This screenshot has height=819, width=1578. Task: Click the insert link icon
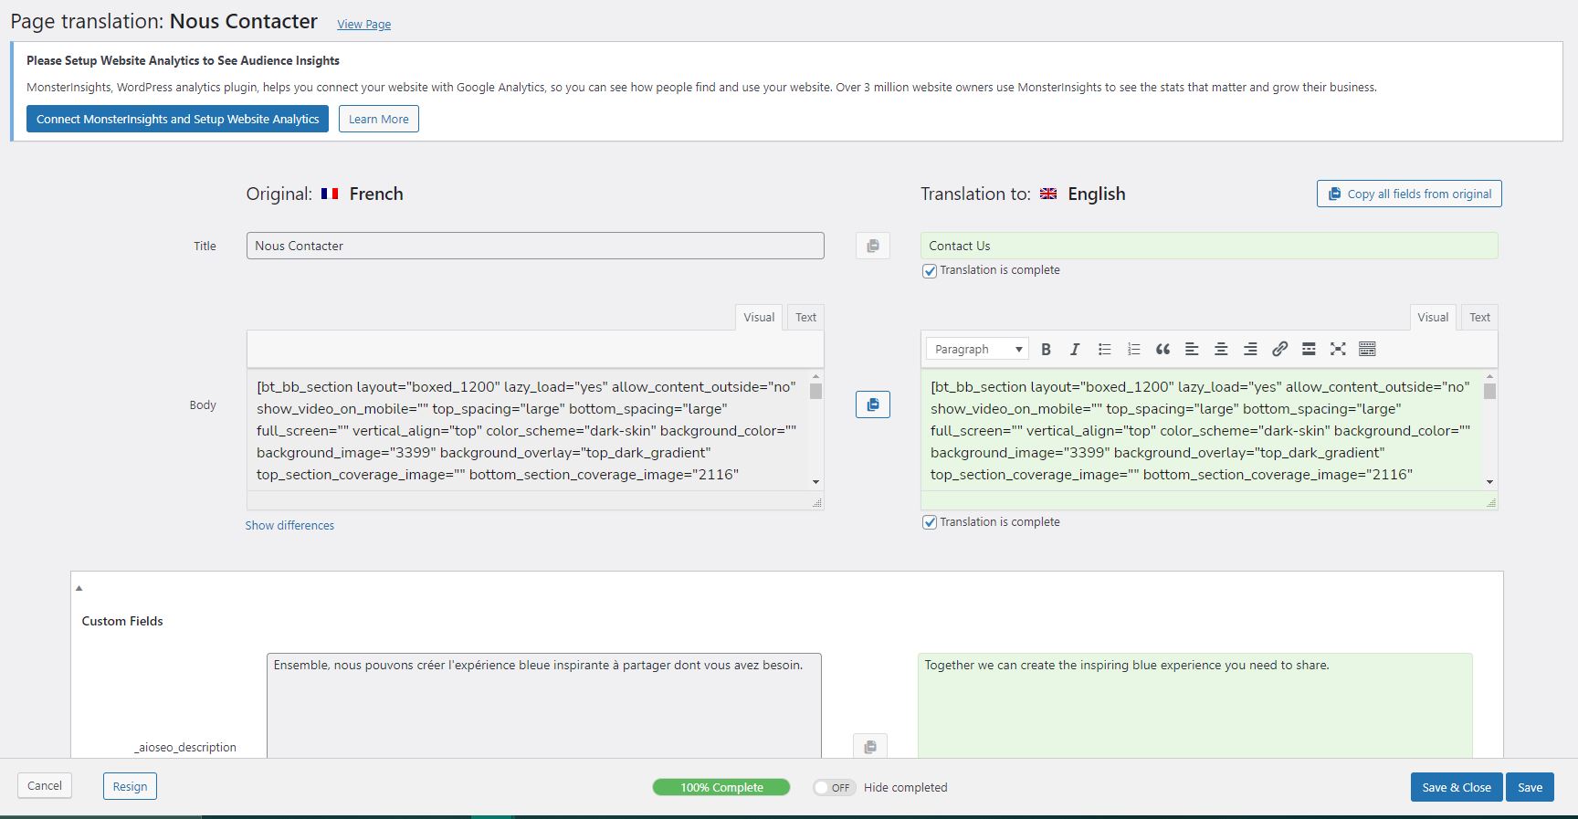coord(1279,349)
